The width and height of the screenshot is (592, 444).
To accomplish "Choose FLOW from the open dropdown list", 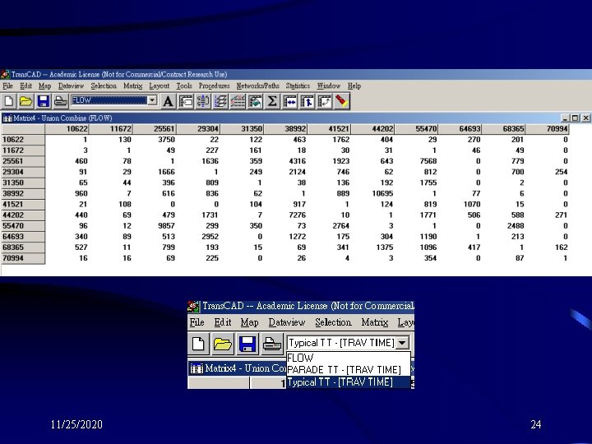I will click(348, 358).
